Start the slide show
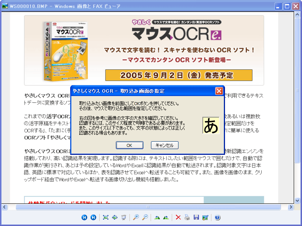This screenshot has height=226, width=302. tap(124, 217)
